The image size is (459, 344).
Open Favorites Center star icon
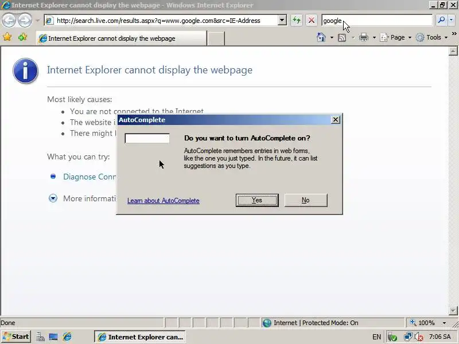[7, 37]
